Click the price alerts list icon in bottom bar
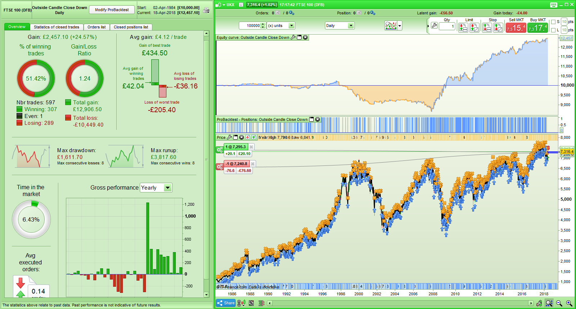The width and height of the screenshot is (576, 309). coord(251,303)
